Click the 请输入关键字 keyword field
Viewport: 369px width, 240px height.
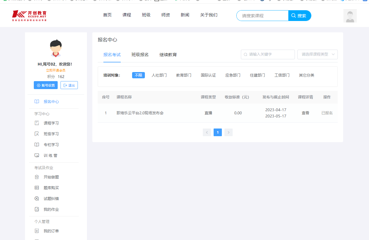click(x=268, y=54)
